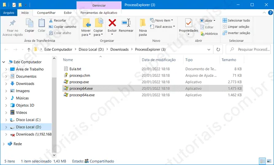Select the procexp64a.exe file
Screen dimensions: 274x165
pyautogui.click(x=82, y=95)
